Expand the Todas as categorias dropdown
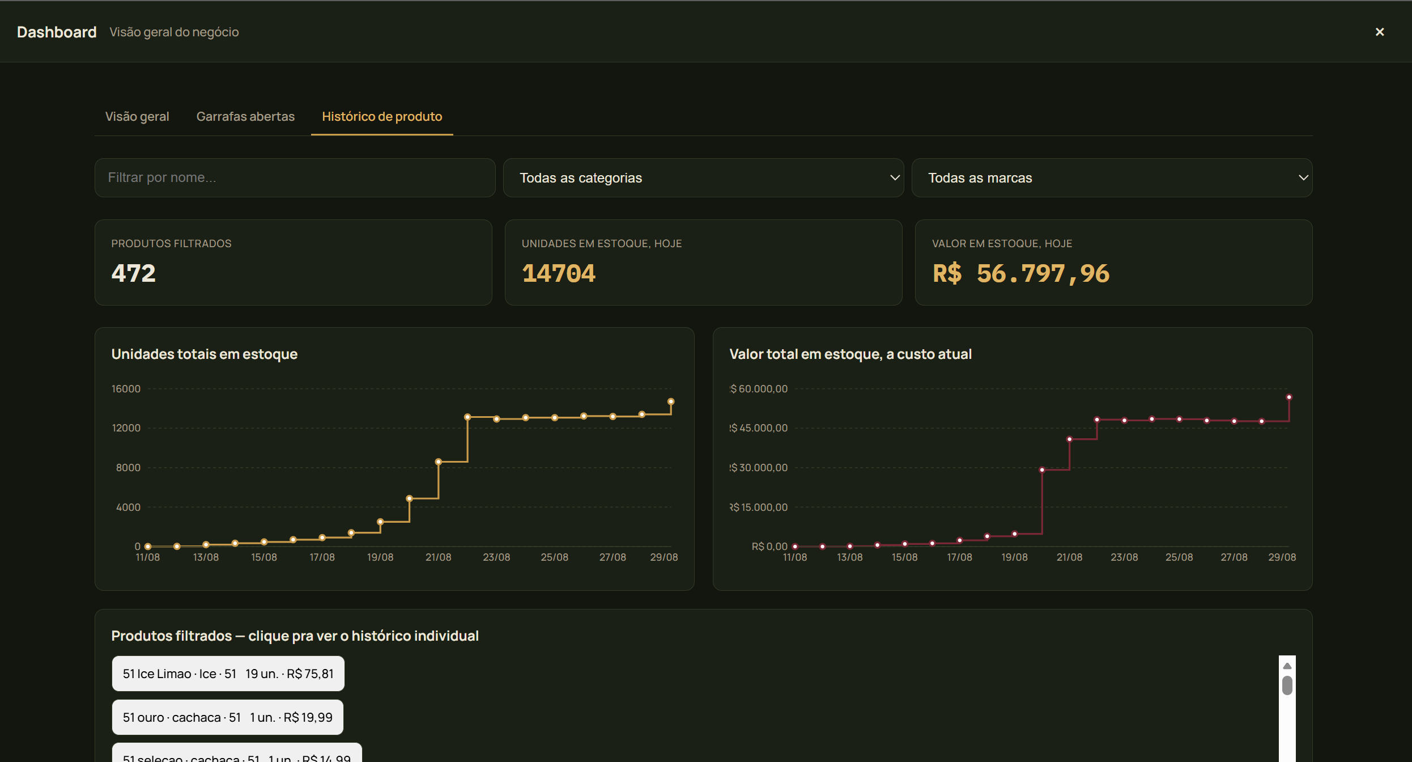The image size is (1412, 762). point(703,177)
